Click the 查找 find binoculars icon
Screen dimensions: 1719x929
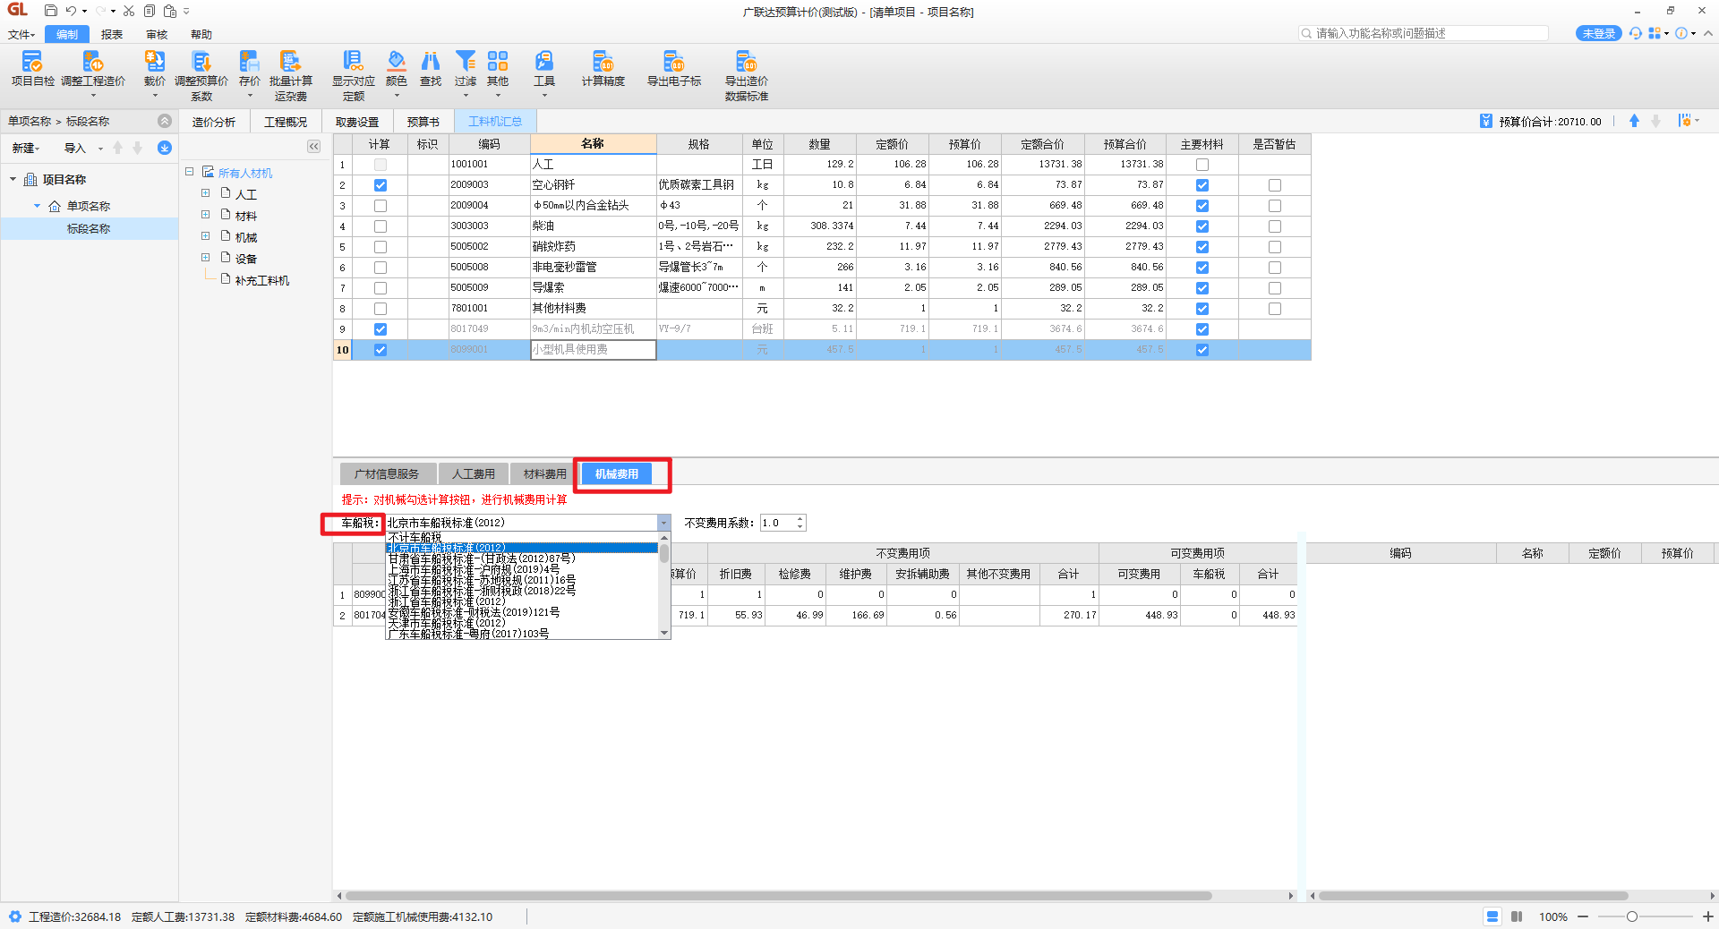point(431,61)
